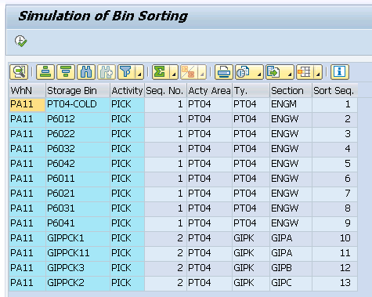Image resolution: width=372 pixels, height=297 pixels.
Task: Sort in descending order
Action: [66, 72]
